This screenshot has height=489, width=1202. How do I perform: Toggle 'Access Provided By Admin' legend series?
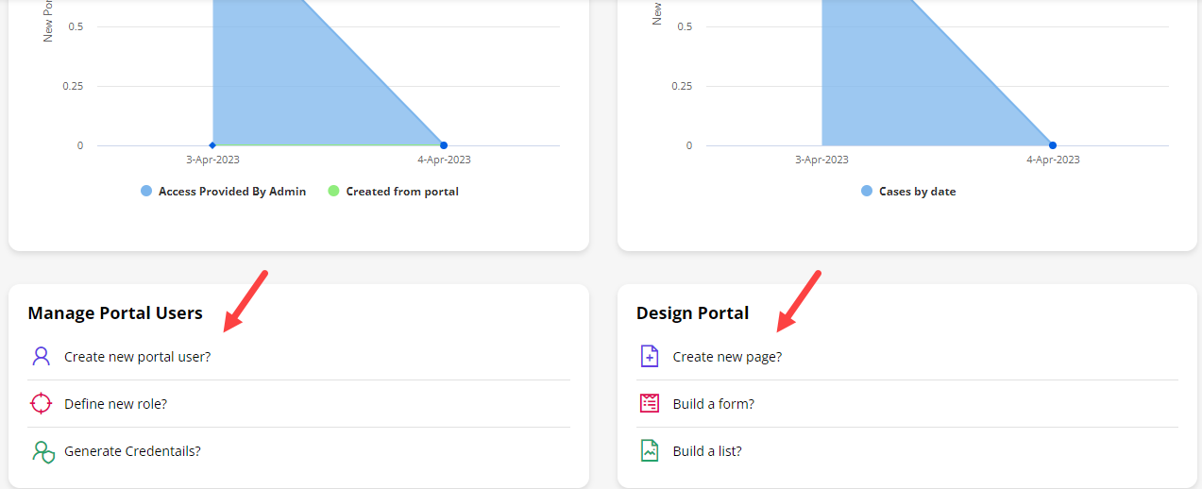[232, 192]
